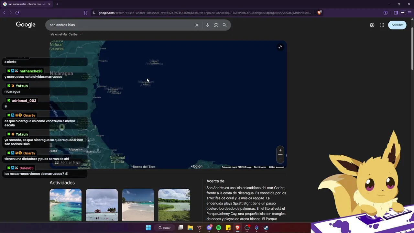Click the Acerca de heading
The height and width of the screenshot is (233, 414).
tap(215, 181)
